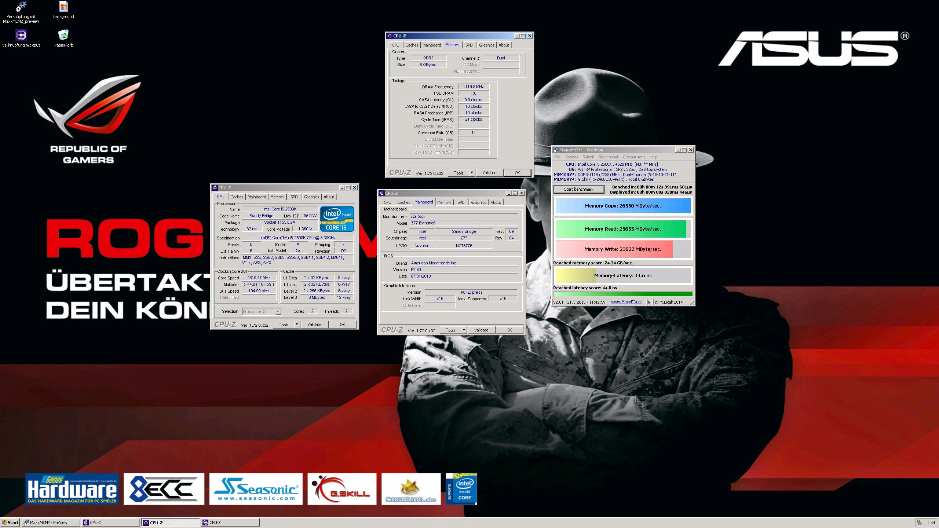The height and width of the screenshot is (528, 939).
Task: Click the Intel inside Core badge on the wallpaper
Action: click(461, 489)
